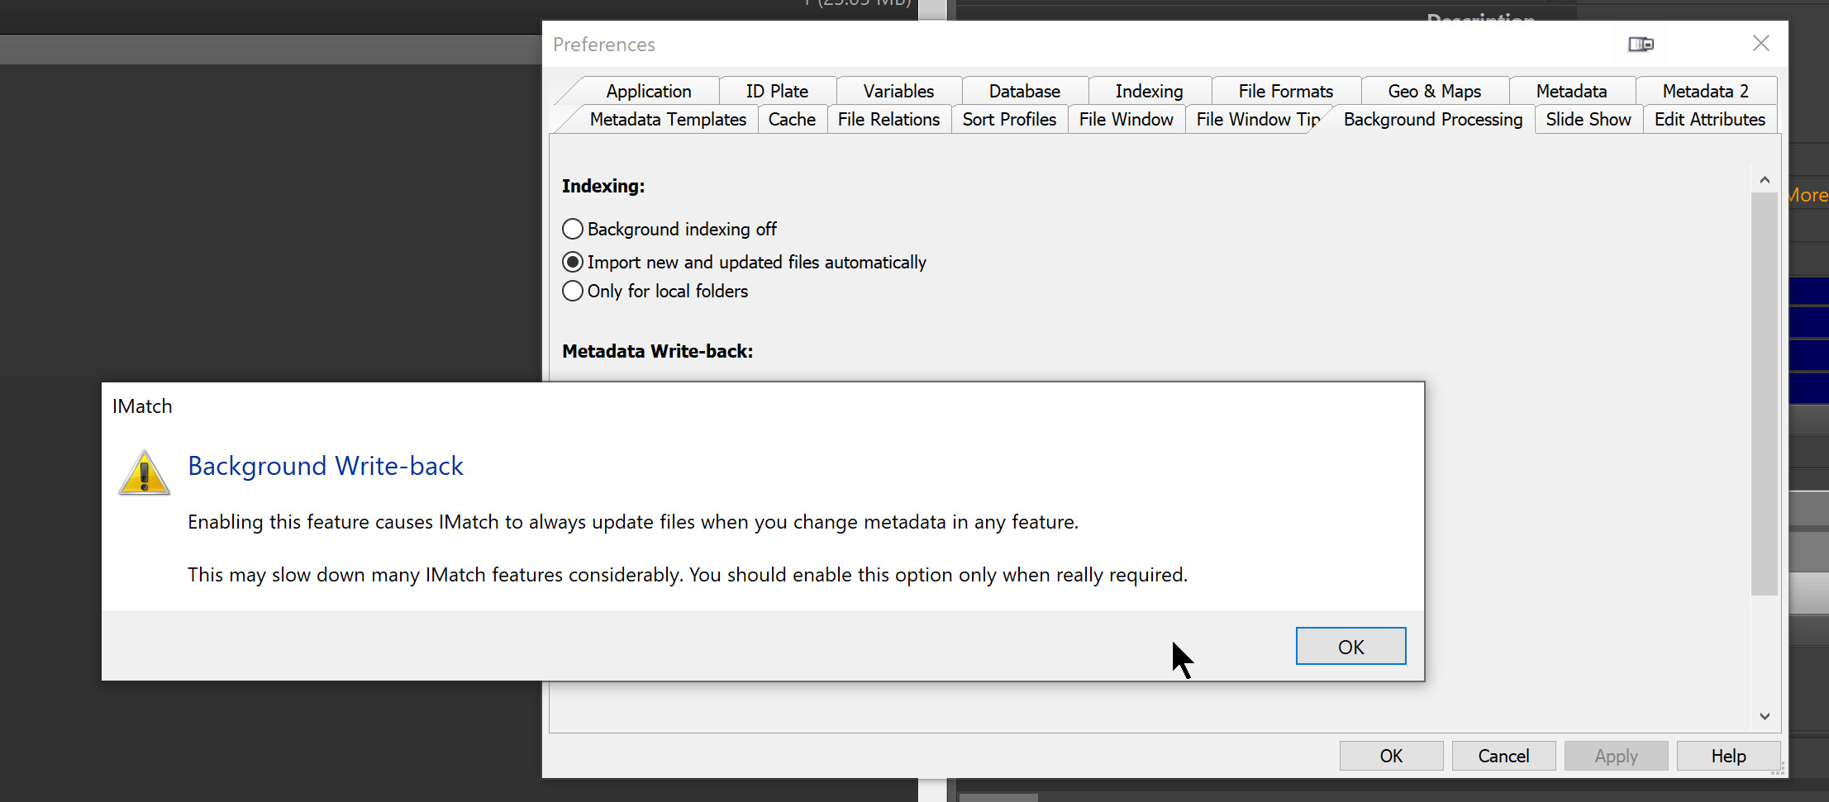Screen dimensions: 1829x802
Task: Click scroll down arrow in Preferences panel
Action: pos(1765,716)
